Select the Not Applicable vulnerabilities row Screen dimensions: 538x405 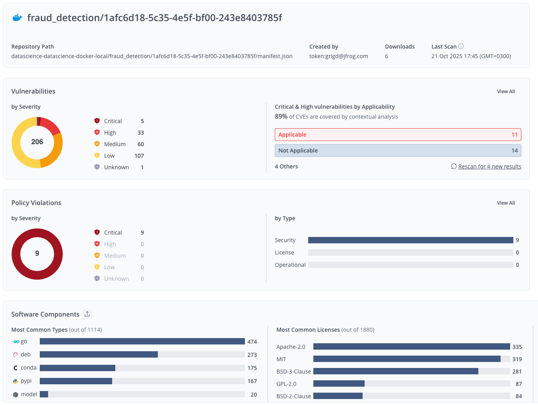[398, 151]
